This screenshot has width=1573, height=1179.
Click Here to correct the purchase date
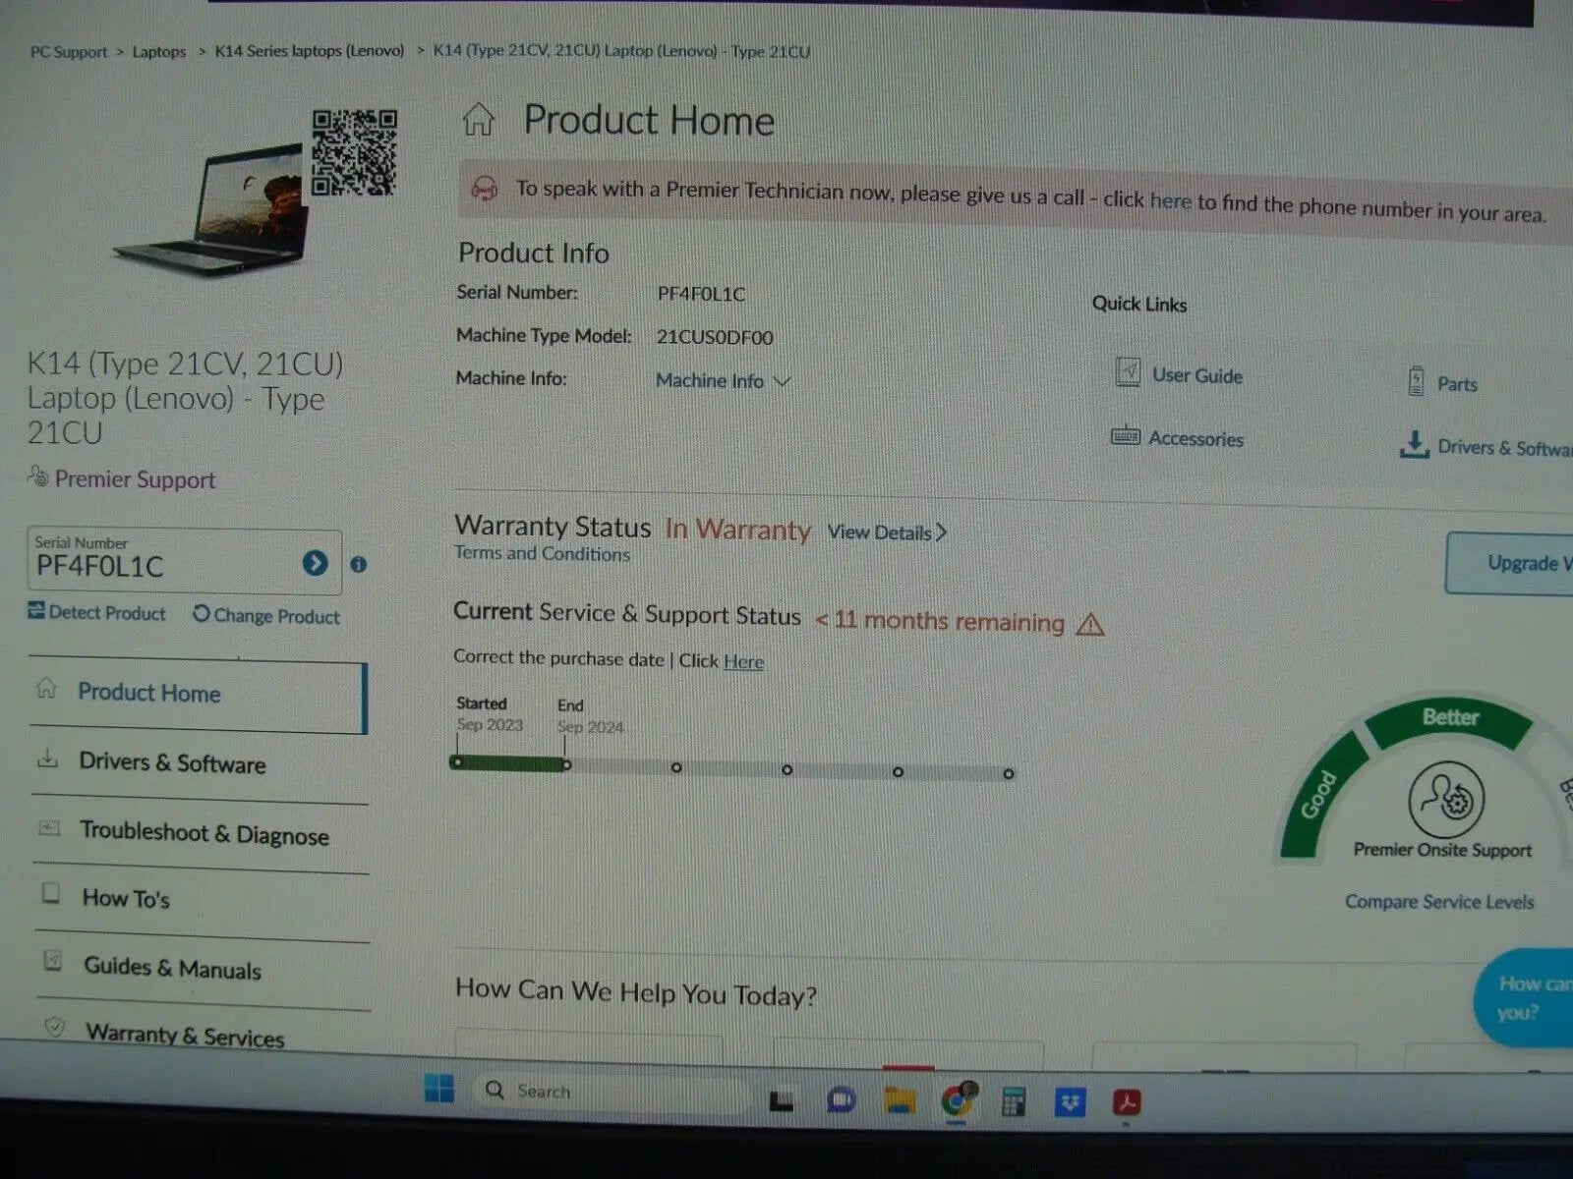[743, 662]
